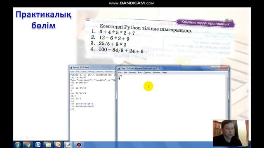This screenshot has width=264, height=148.
Task: Click the scroll-up arrow of the editor scrollbar
Action: coord(226,76)
